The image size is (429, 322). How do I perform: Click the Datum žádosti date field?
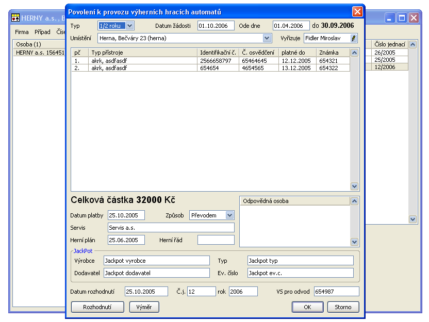coord(216,26)
